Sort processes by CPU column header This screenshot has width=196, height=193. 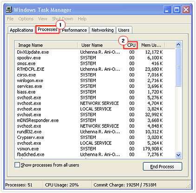coord(131,45)
